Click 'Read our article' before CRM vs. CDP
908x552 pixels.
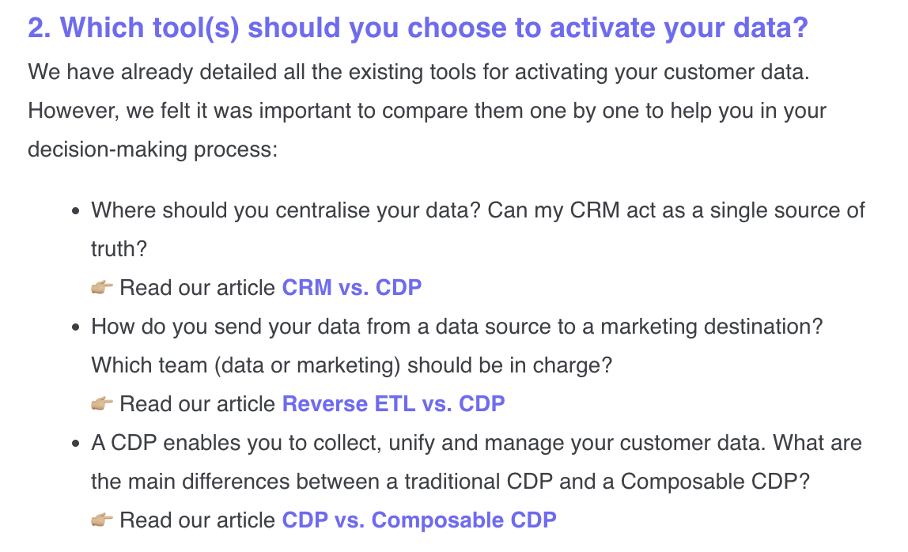pos(197,288)
